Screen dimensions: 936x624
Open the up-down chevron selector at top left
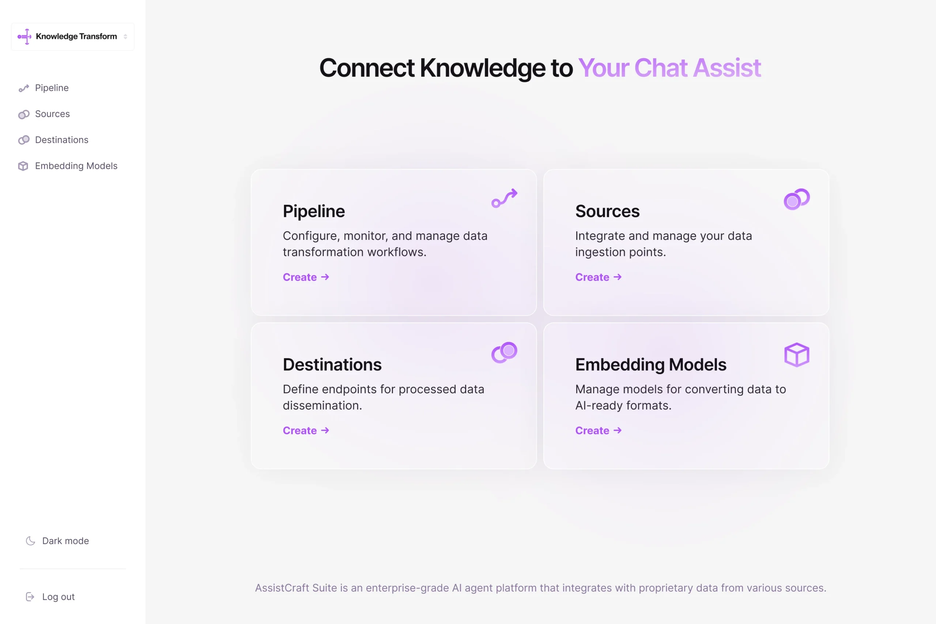click(125, 37)
